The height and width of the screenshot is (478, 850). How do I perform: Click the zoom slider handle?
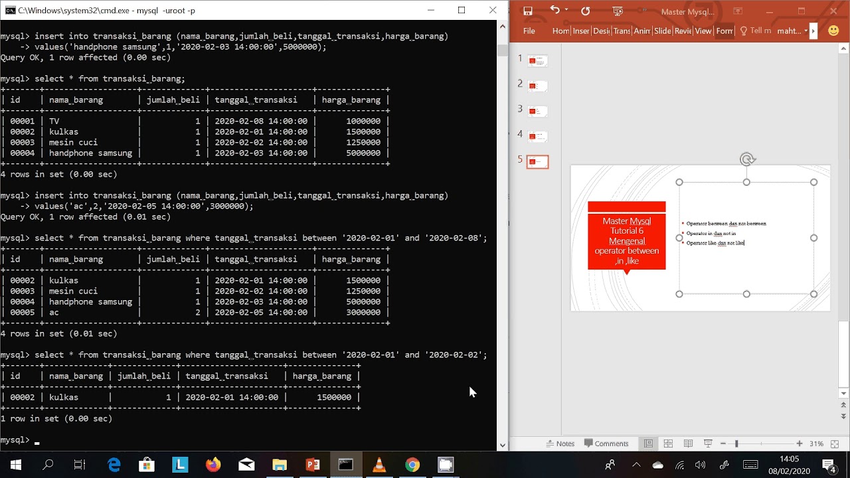(736, 443)
